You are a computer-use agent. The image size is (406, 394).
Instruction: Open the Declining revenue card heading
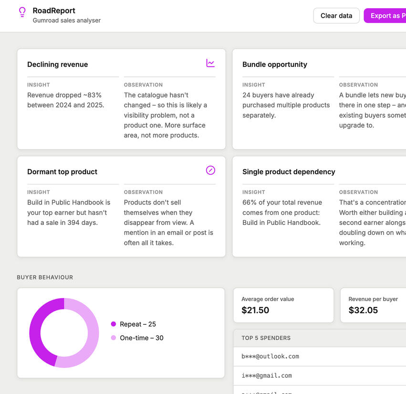click(58, 64)
